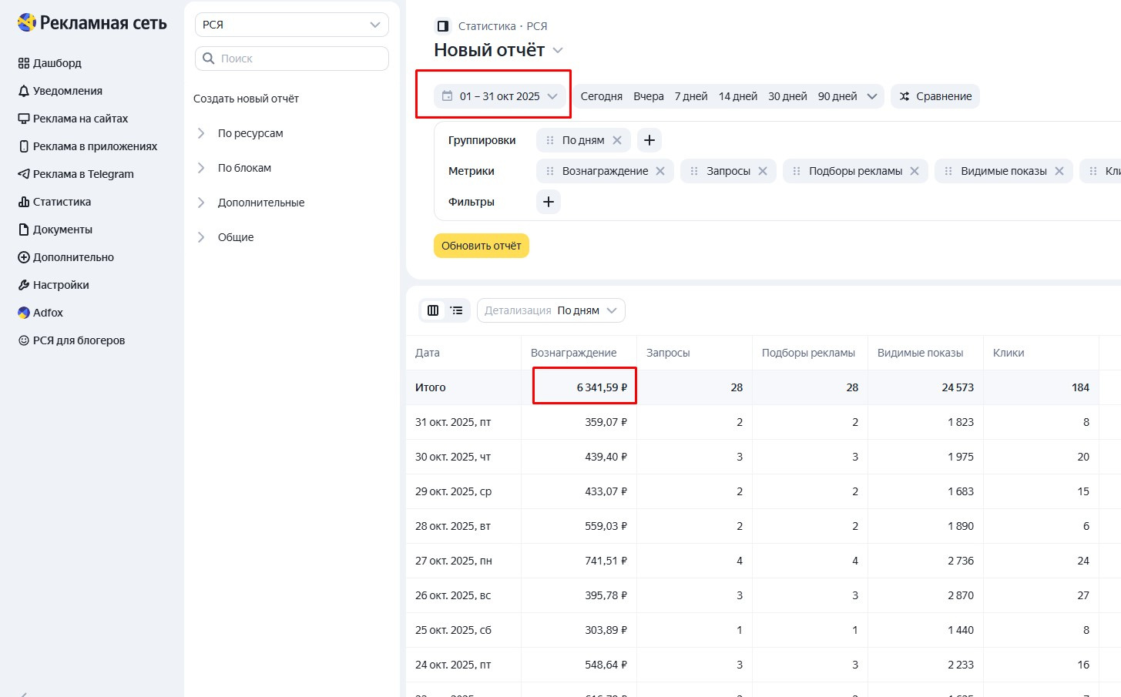Delete the По дням grouping chip
The width and height of the screenshot is (1121, 697).
[617, 140]
